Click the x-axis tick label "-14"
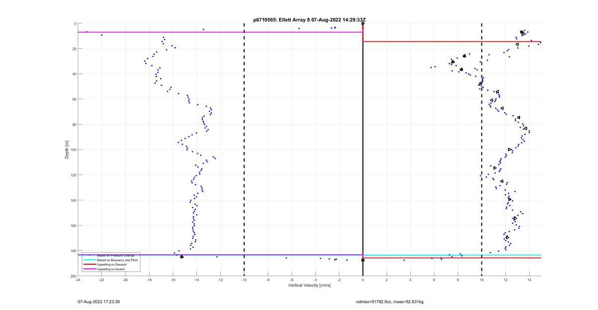 pyautogui.click(x=196, y=280)
